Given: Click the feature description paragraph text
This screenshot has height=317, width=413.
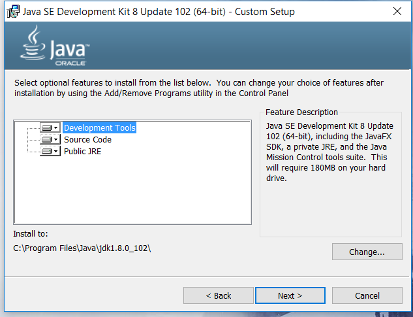Looking at the screenshot, I should coord(329,152).
